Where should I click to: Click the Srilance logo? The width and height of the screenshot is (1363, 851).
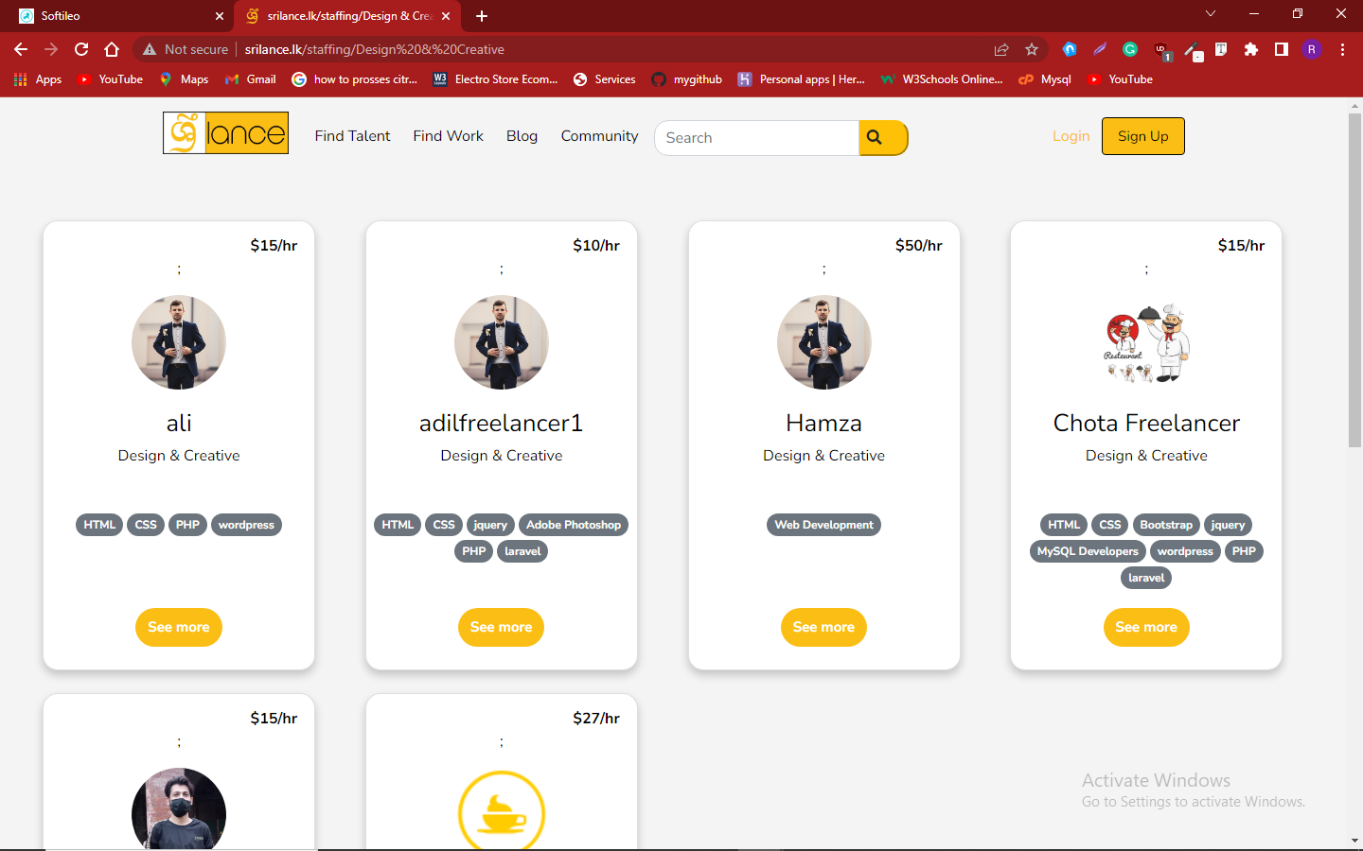[225, 133]
